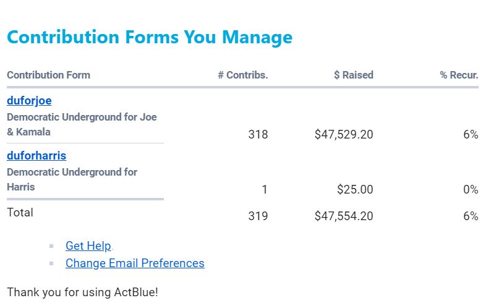Click Democratic Underground for Joe & Kamala text
The height and width of the screenshot is (303, 483).
(x=82, y=124)
